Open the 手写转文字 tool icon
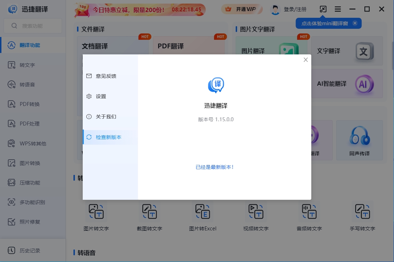394x262 pixels. tap(362, 212)
